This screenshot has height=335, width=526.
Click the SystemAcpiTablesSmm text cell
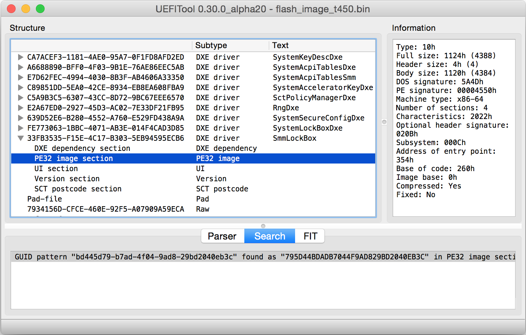pyautogui.click(x=314, y=77)
